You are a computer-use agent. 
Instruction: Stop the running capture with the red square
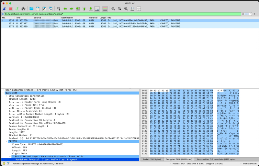click(x=11, y=9)
